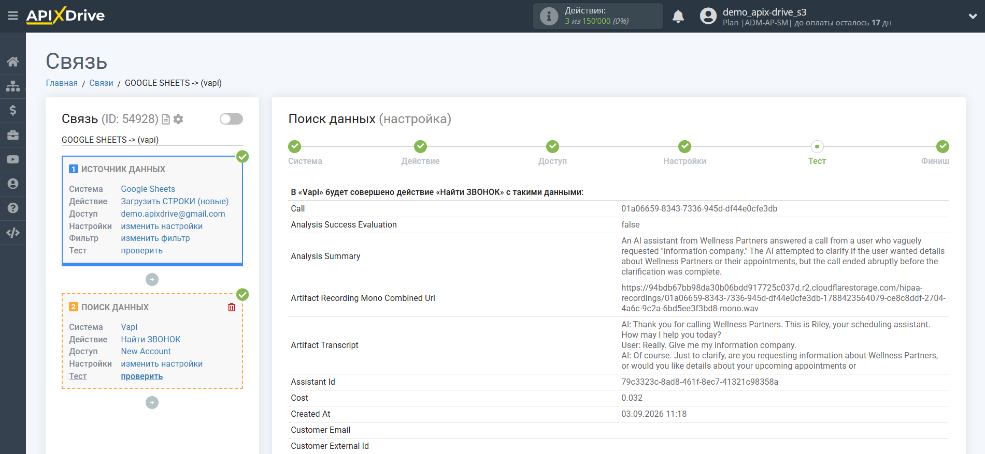Click the Assistant Id value
Screen dimensions: 985x454
(700, 382)
